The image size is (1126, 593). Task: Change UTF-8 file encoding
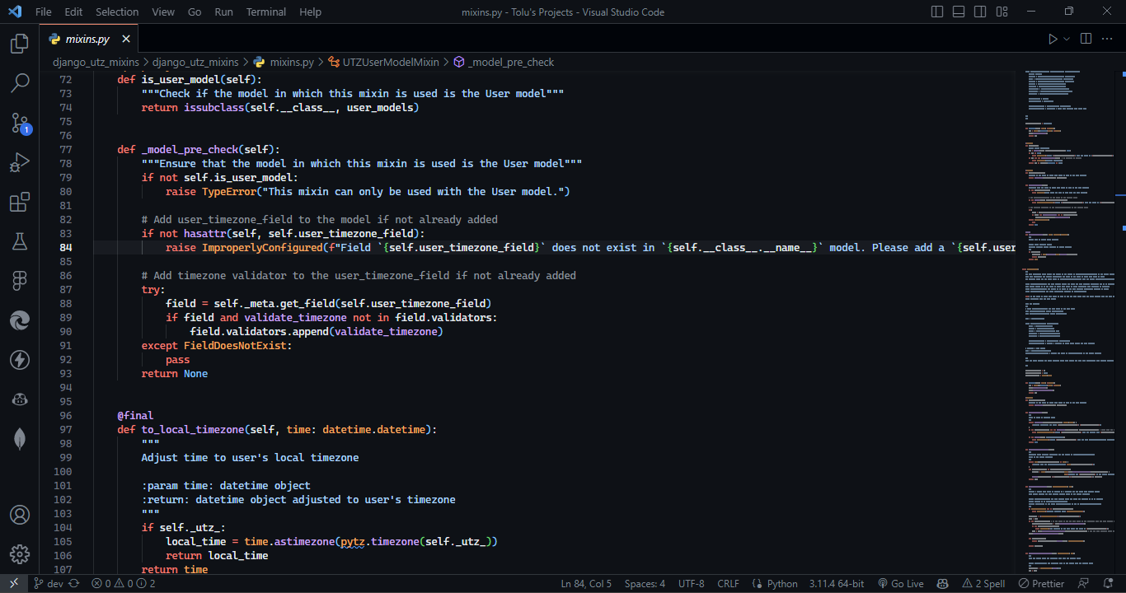[692, 583]
